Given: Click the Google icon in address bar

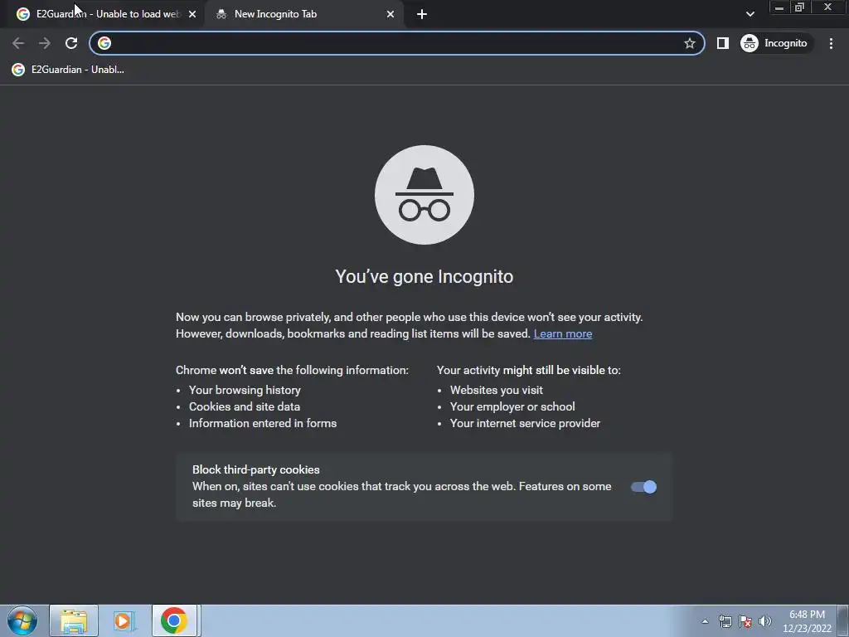Looking at the screenshot, I should pyautogui.click(x=104, y=43).
